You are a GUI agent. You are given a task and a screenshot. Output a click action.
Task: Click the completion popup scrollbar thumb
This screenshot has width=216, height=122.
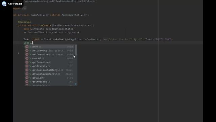click(x=76, y=50)
